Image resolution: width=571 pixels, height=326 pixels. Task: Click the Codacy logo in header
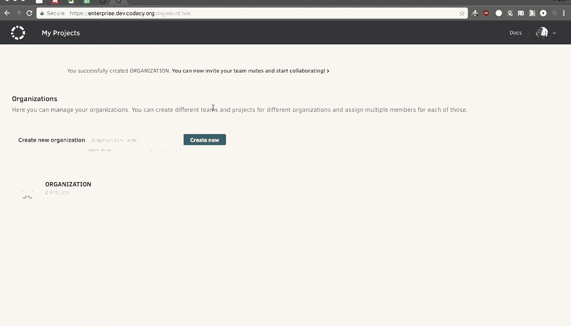pos(18,33)
